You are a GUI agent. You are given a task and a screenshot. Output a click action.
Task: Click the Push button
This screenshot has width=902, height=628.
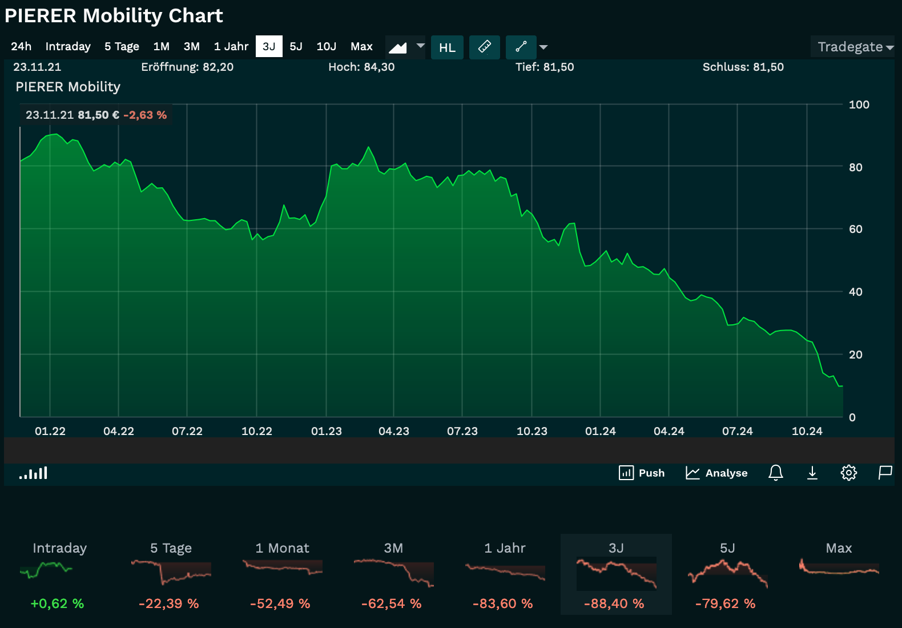642,473
